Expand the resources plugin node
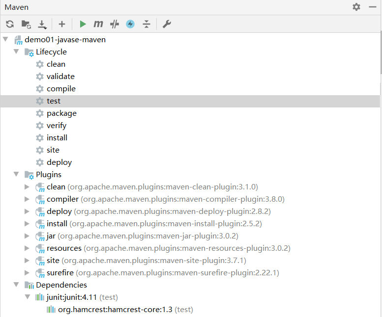This screenshot has width=382, height=317. point(27,248)
